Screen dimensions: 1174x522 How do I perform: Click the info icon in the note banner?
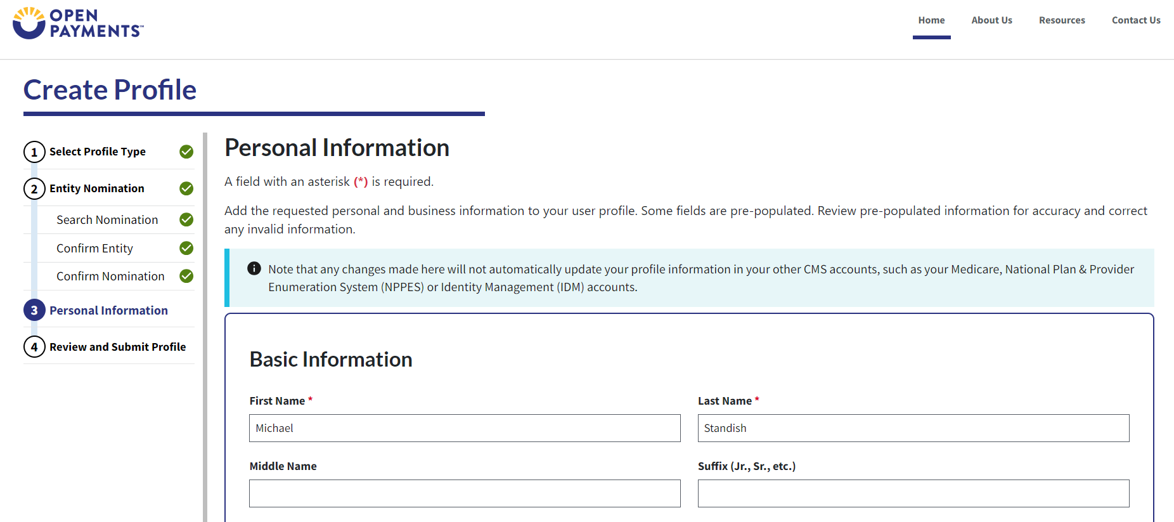coord(254,268)
